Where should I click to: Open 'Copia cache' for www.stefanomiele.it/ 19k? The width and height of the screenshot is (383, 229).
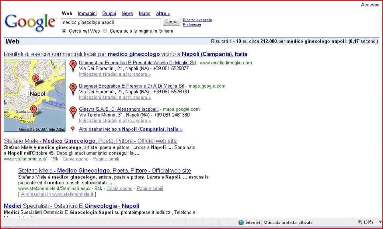(75, 159)
